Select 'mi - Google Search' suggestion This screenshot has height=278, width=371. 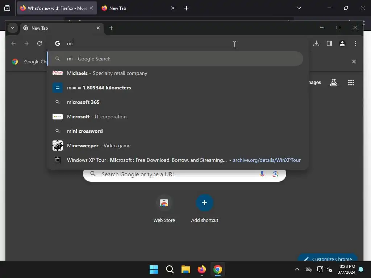[x=175, y=59]
